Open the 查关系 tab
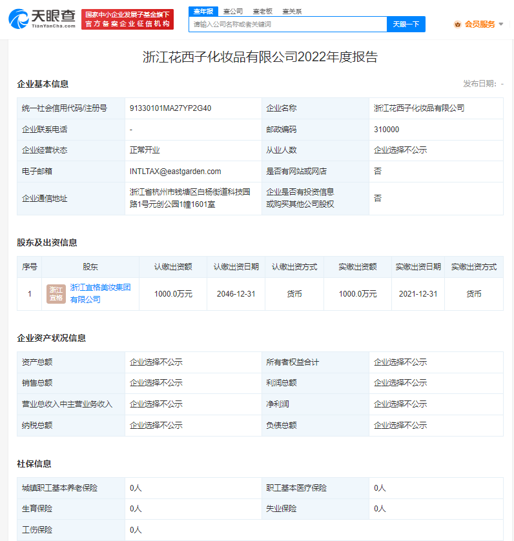The width and height of the screenshot is (514, 541). pos(292,11)
